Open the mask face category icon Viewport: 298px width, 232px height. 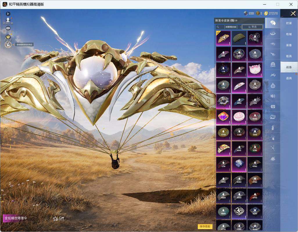click(x=273, y=107)
